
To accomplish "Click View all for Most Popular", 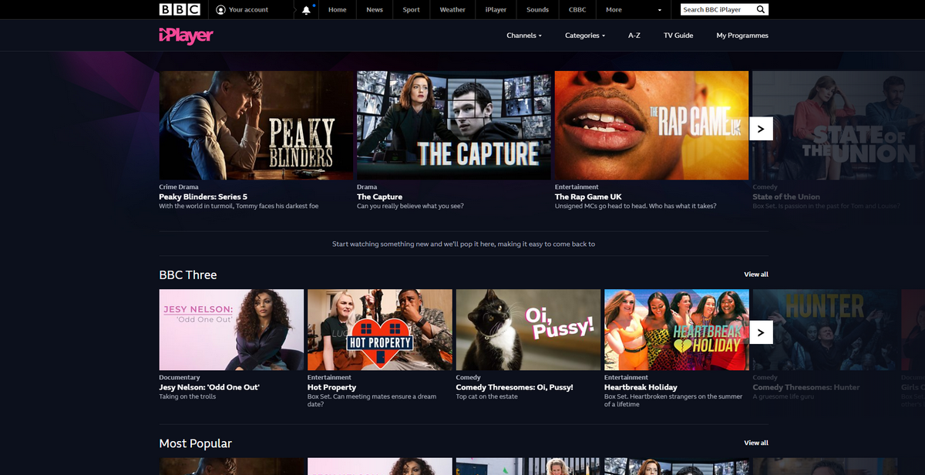I will (x=756, y=443).
